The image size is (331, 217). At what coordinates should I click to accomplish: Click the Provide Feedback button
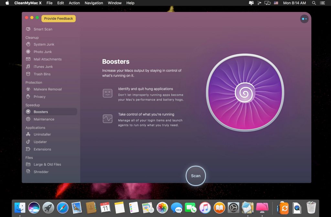tap(59, 18)
